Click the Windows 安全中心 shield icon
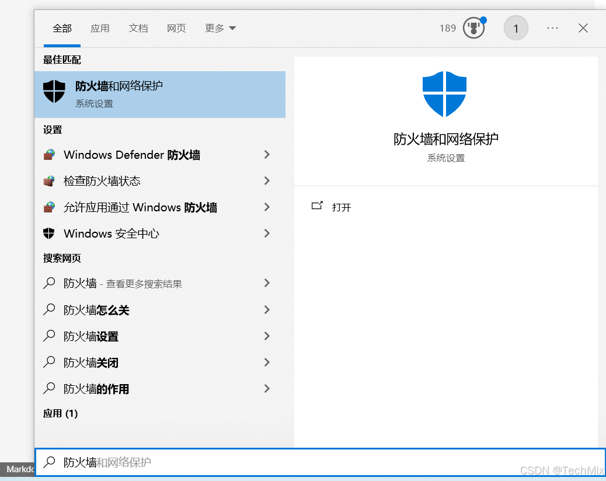The image size is (606, 481). 48,233
